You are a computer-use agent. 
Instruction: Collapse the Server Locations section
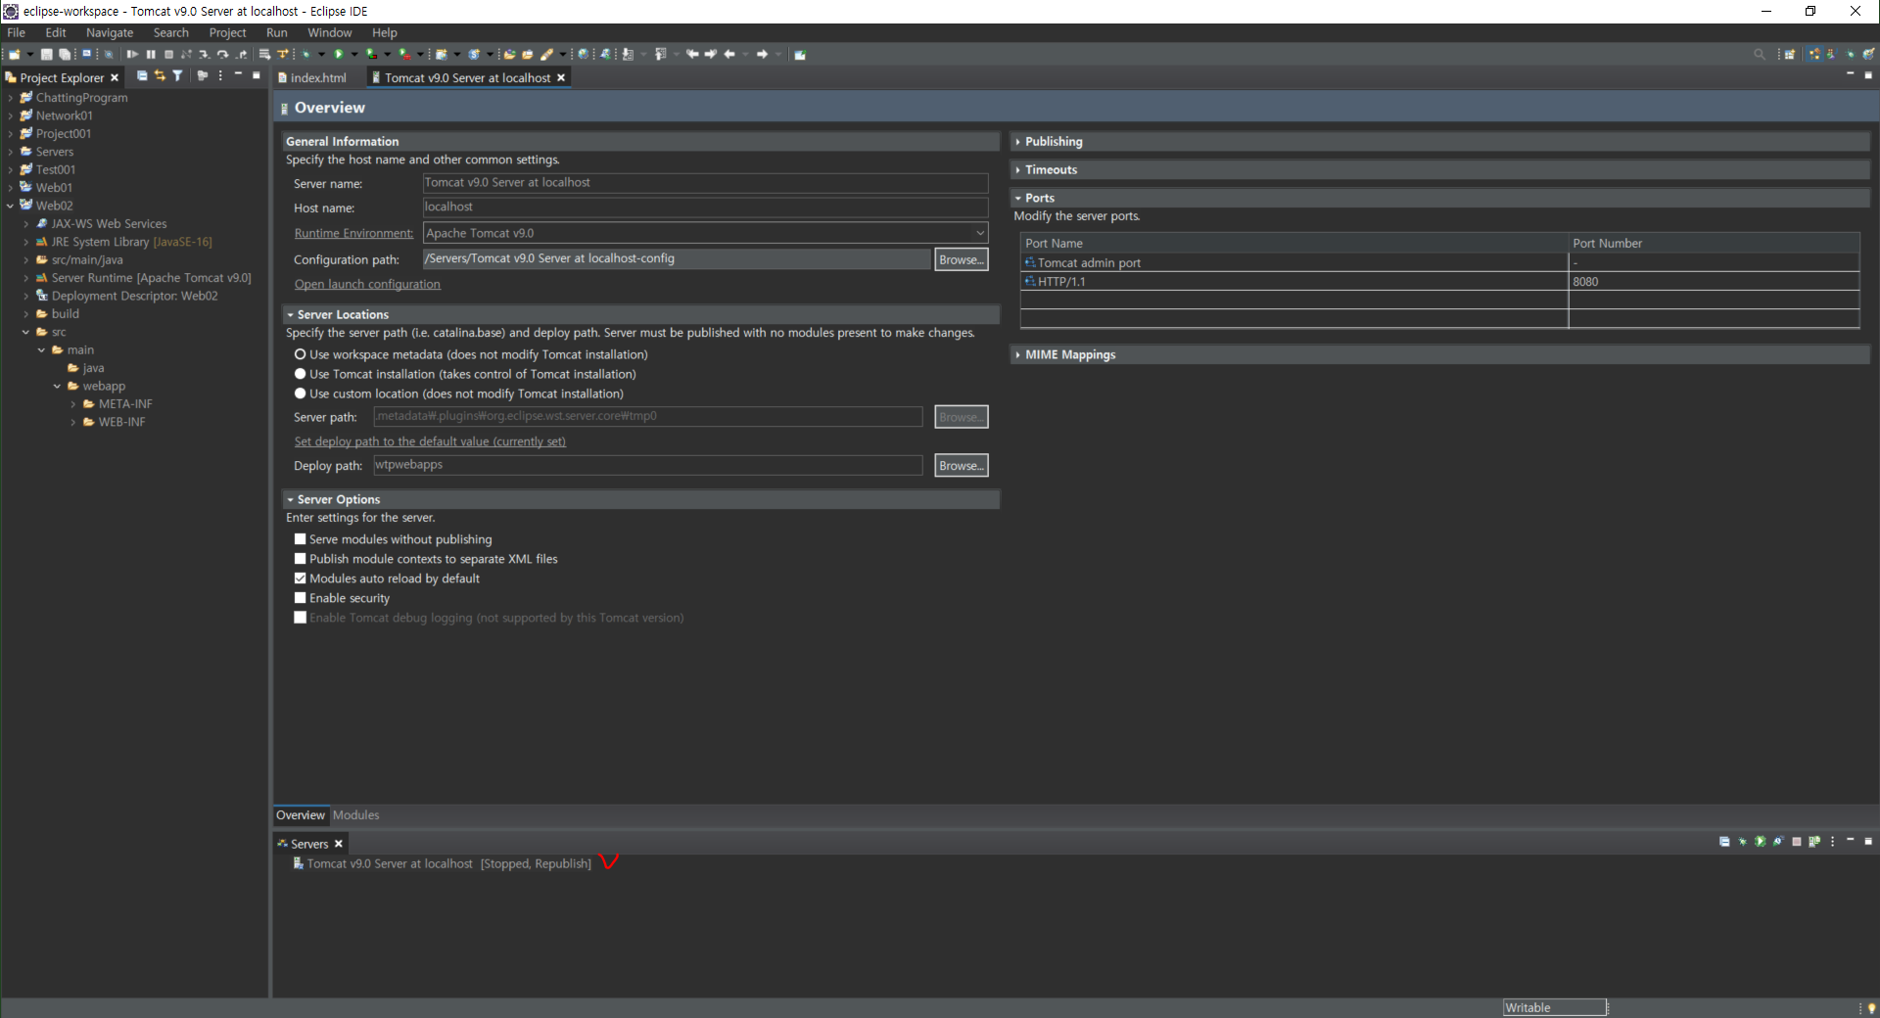point(291,315)
